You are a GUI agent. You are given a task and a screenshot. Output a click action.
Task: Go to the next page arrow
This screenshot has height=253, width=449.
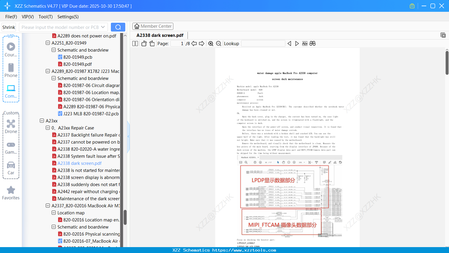(x=202, y=44)
